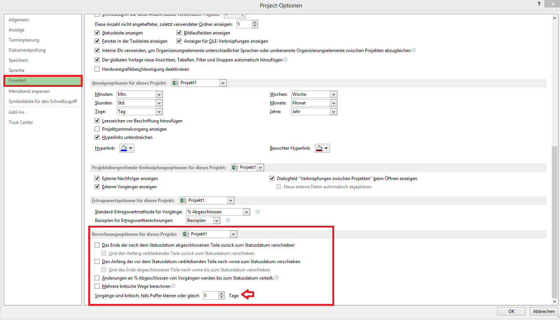Click info icon after globalen Vorlage option
The image size is (560, 320).
(286, 60)
